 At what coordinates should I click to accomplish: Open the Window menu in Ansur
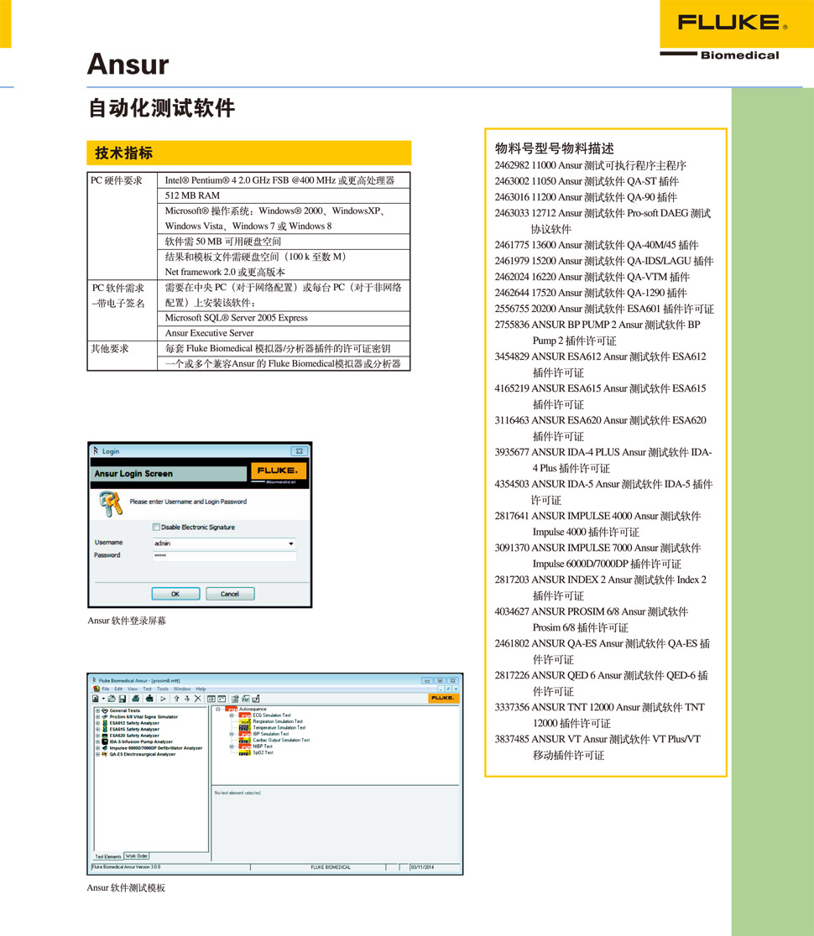click(182, 689)
